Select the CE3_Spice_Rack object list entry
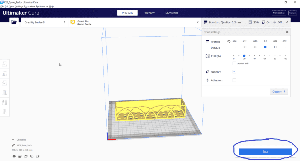300x161 pixels. tap(24, 145)
